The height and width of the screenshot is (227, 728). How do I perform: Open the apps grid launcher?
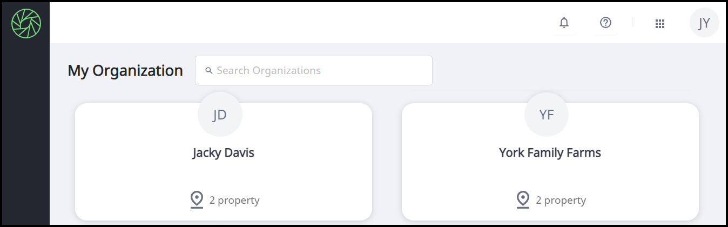[x=659, y=24]
